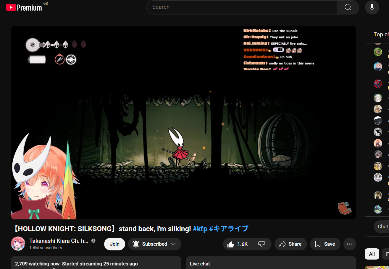This screenshot has height=269, width=389.
Task: Start voice search with the microphone
Action: click(372, 7)
